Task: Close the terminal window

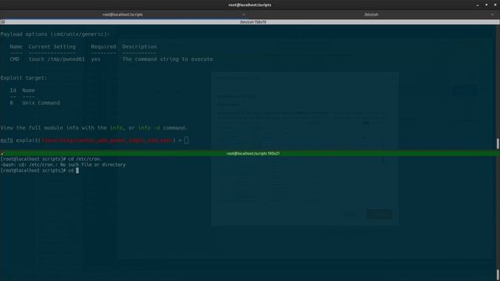Action: point(495,5)
